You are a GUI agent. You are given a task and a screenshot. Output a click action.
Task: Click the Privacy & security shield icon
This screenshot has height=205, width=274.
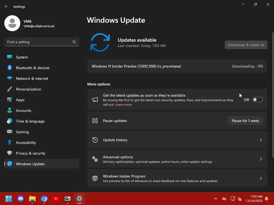click(10, 153)
